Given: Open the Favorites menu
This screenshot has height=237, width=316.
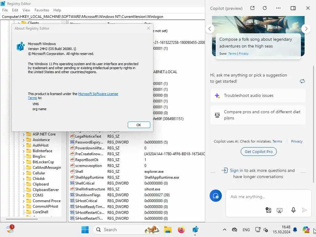Looking at the screenshot, I should 42,10.
